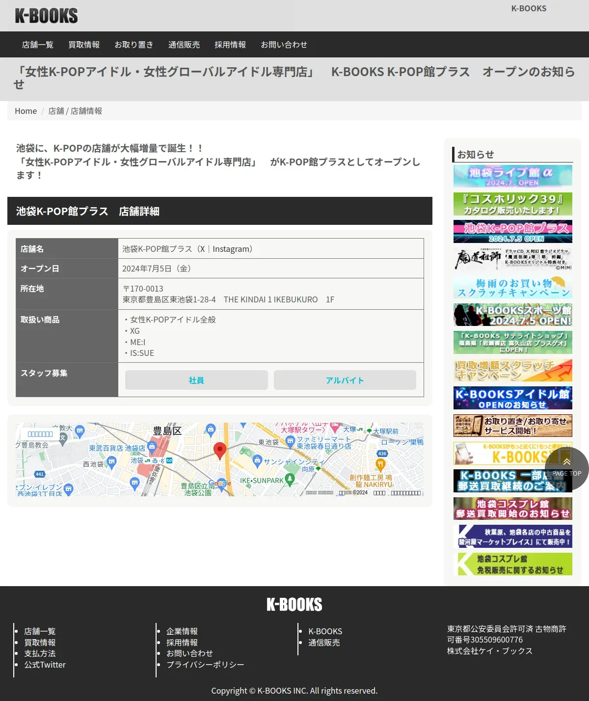Open the コスホリック39 catalog banner
The width and height of the screenshot is (589, 701).
pos(513,204)
